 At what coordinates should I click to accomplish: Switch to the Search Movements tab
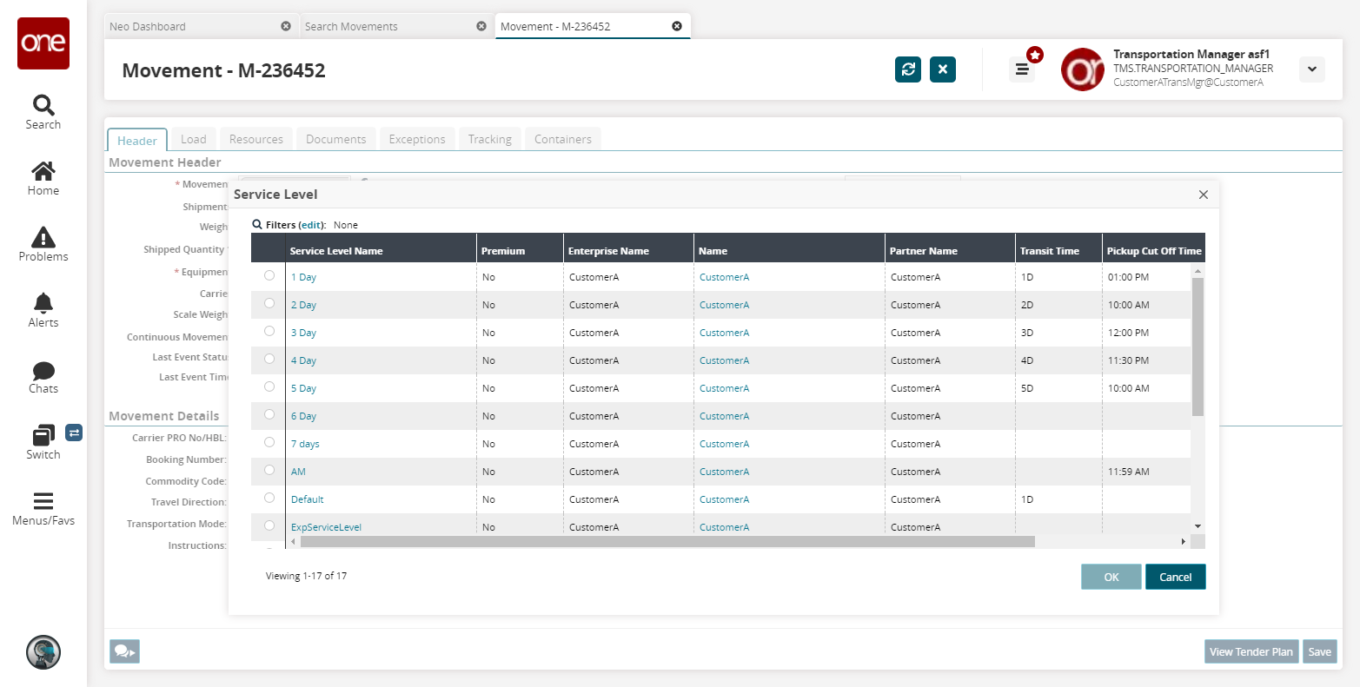click(x=351, y=26)
